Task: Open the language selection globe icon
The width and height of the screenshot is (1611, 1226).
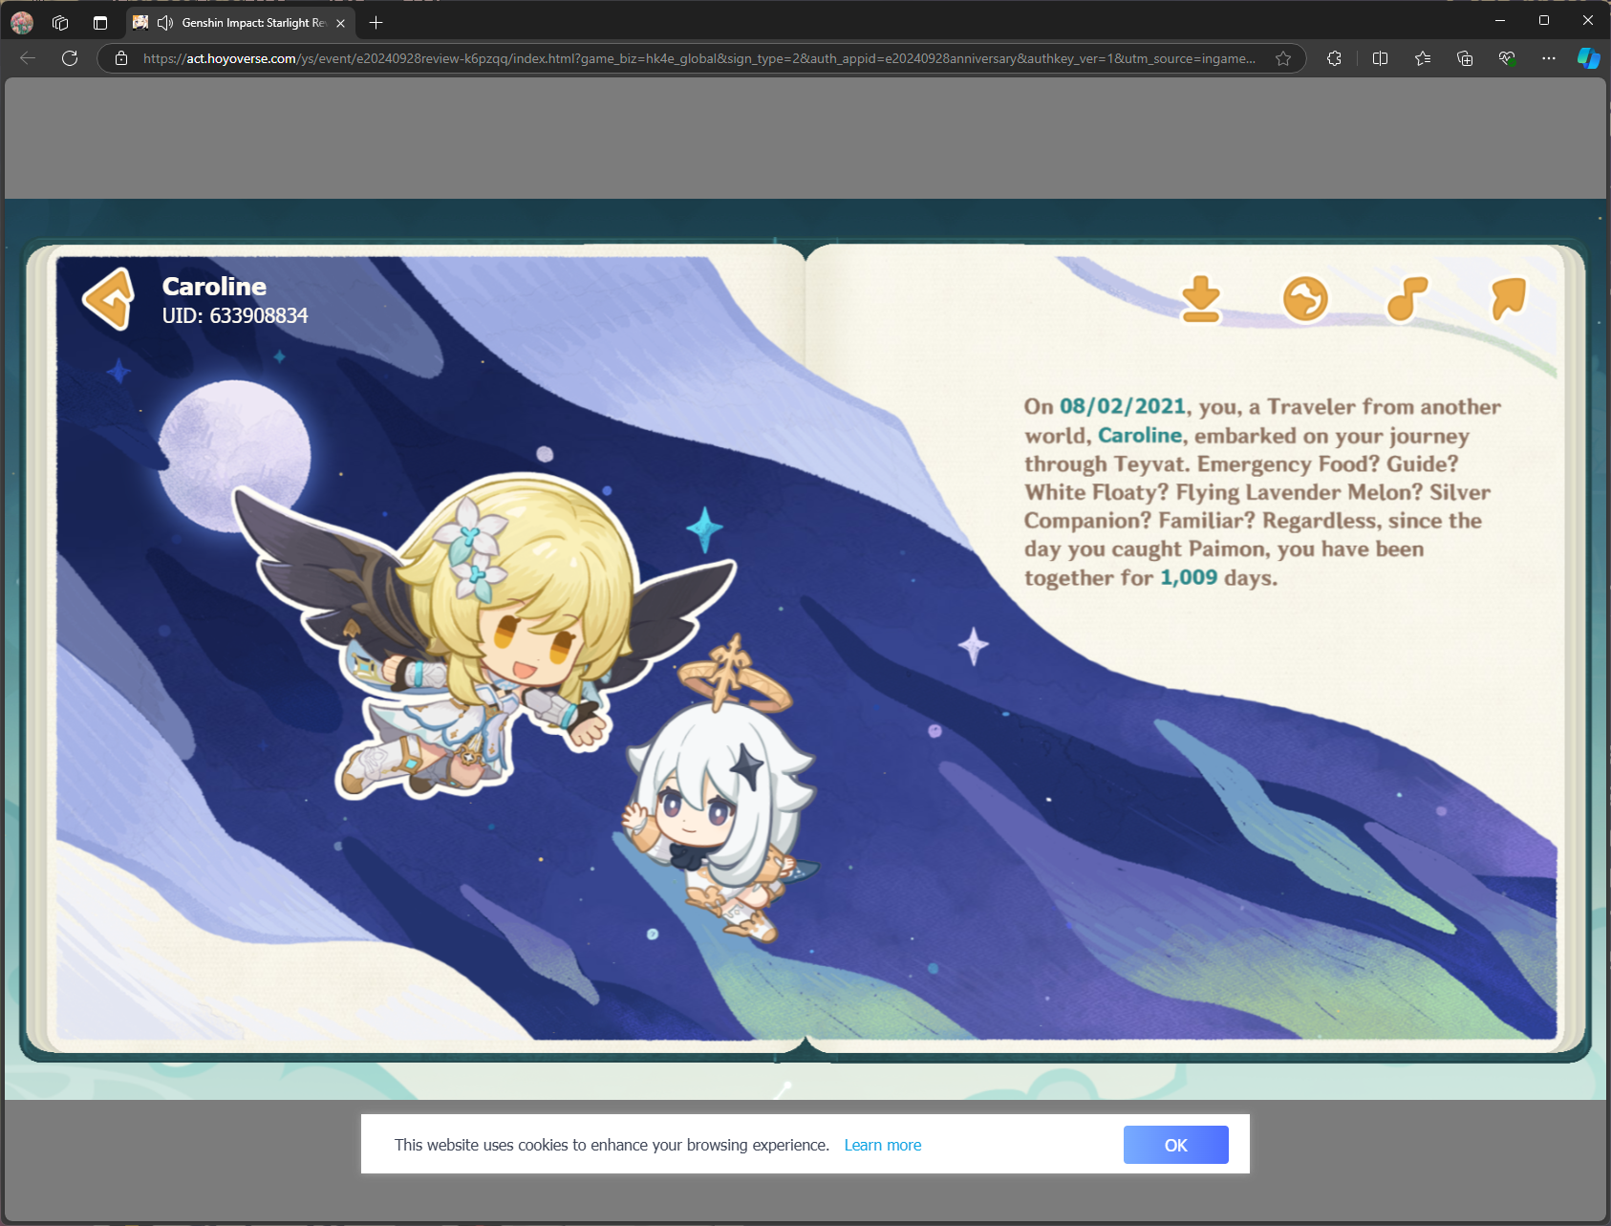Action: (x=1305, y=297)
